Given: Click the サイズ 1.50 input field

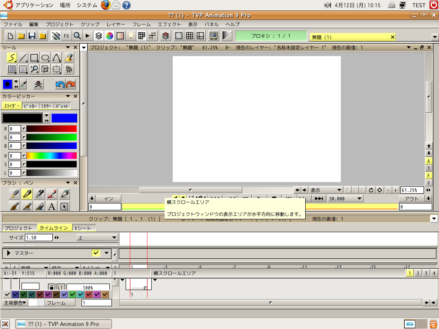Looking at the screenshot, I should click(x=39, y=238).
